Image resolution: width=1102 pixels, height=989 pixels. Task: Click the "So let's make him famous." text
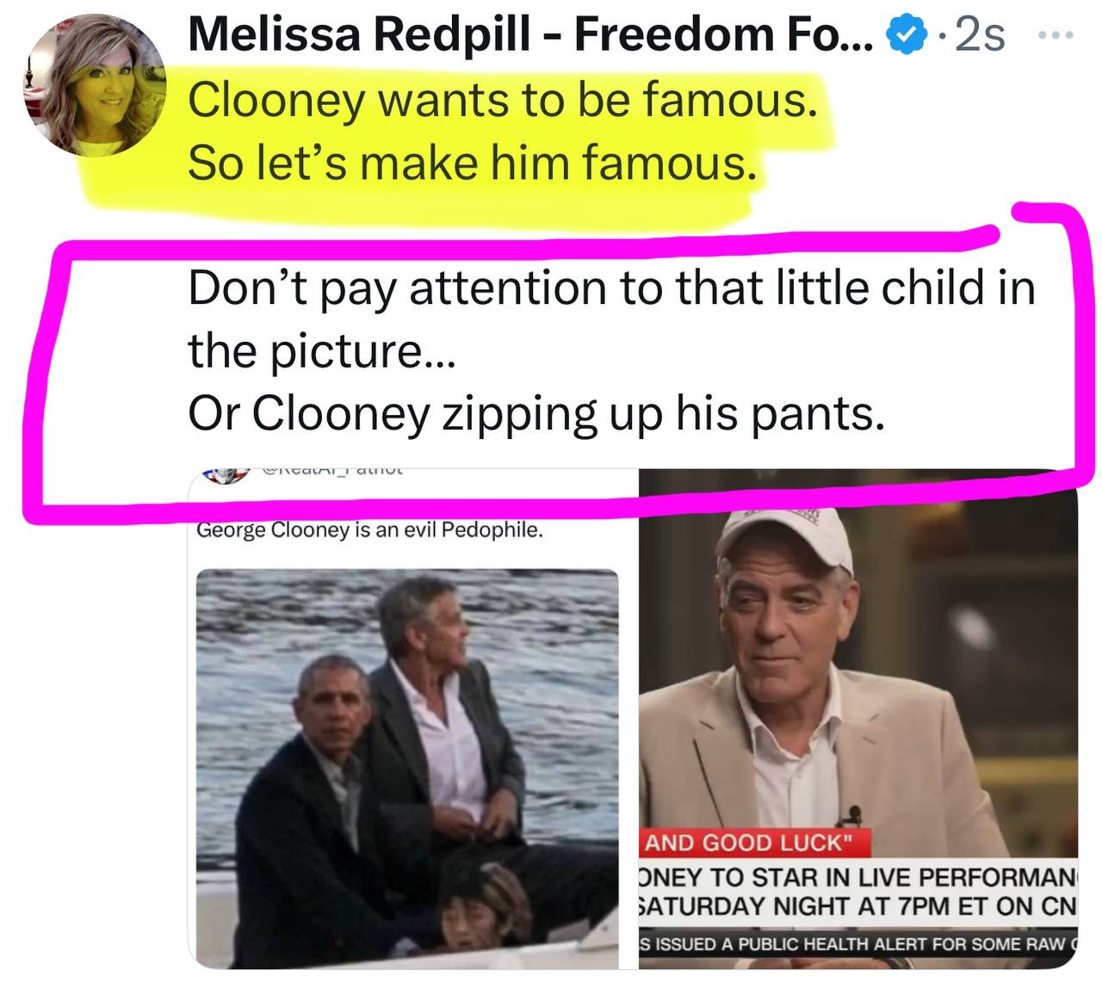click(472, 162)
